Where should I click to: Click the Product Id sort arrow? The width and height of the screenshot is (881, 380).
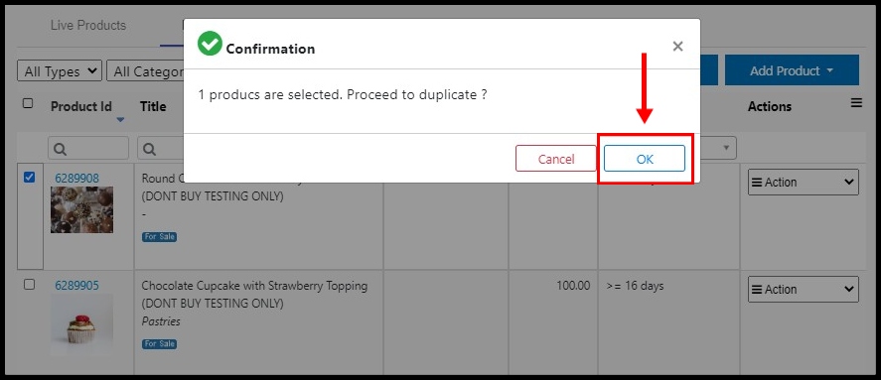pos(120,120)
